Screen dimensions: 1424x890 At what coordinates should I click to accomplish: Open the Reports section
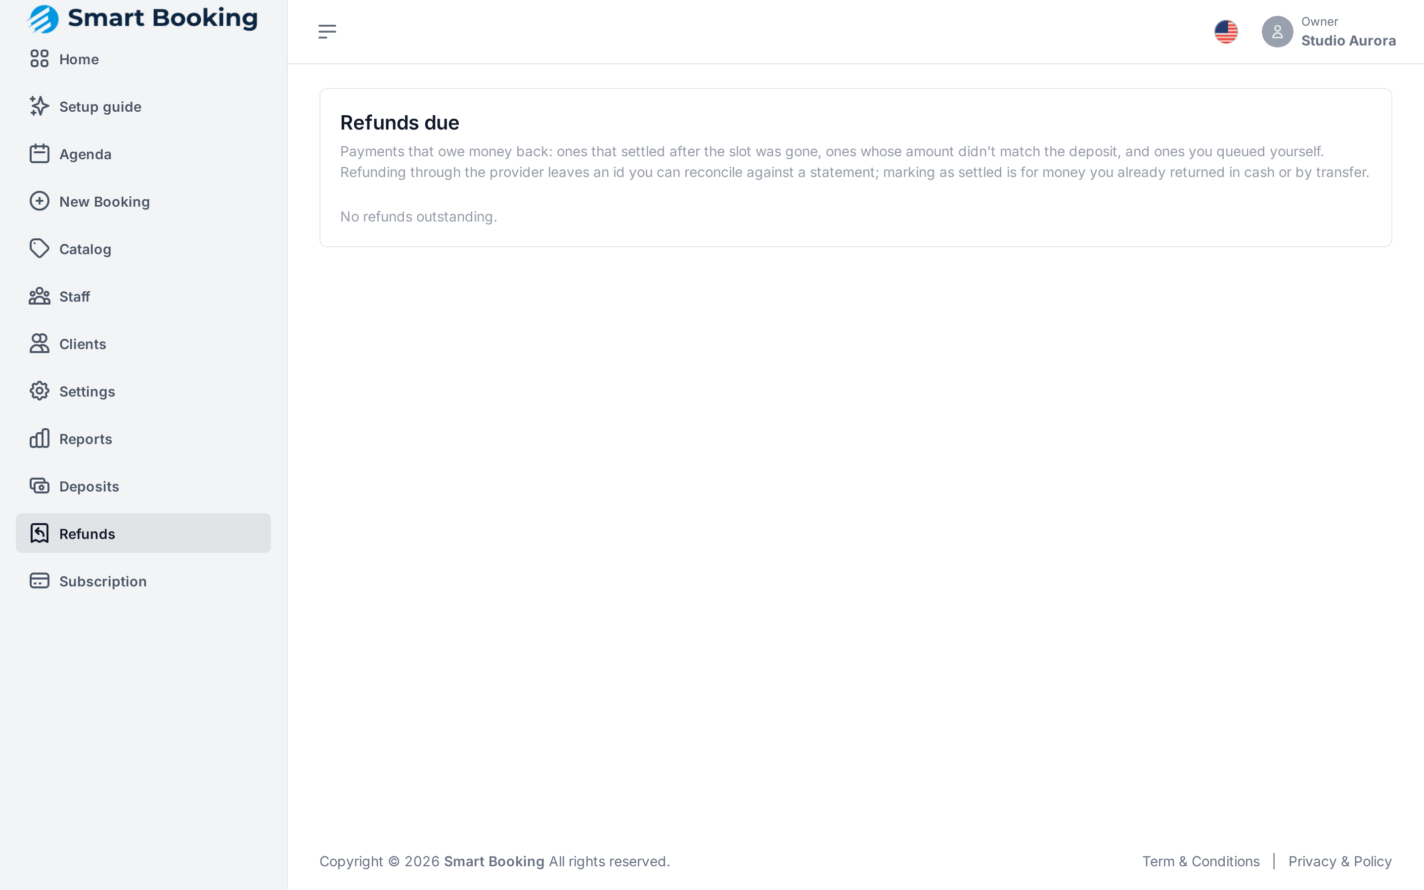click(86, 439)
